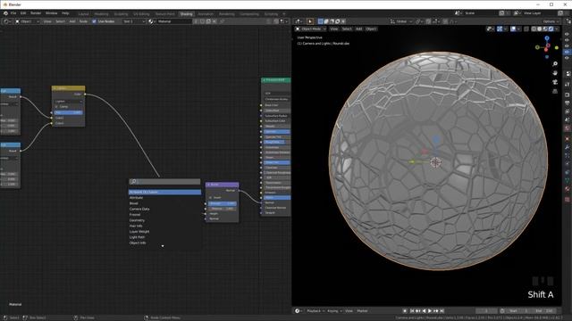The height and width of the screenshot is (321, 572).
Task: Open the shader type Object dropdown
Action: click(27, 21)
